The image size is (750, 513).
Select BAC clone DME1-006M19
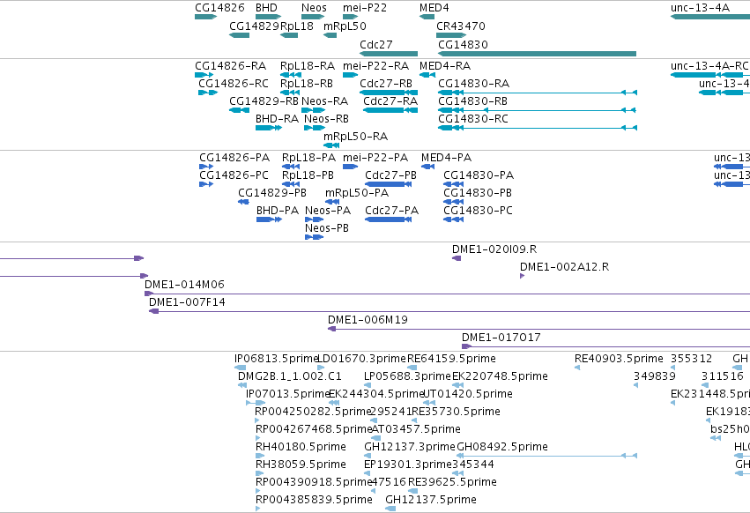(x=539, y=330)
